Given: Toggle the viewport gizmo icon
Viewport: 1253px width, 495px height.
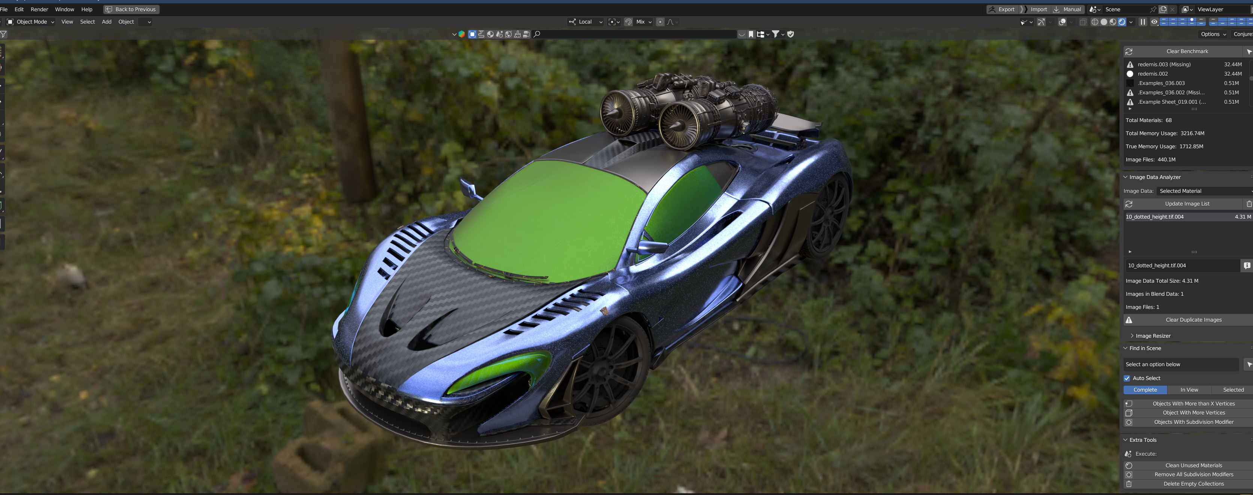Looking at the screenshot, I should pyautogui.click(x=1041, y=22).
